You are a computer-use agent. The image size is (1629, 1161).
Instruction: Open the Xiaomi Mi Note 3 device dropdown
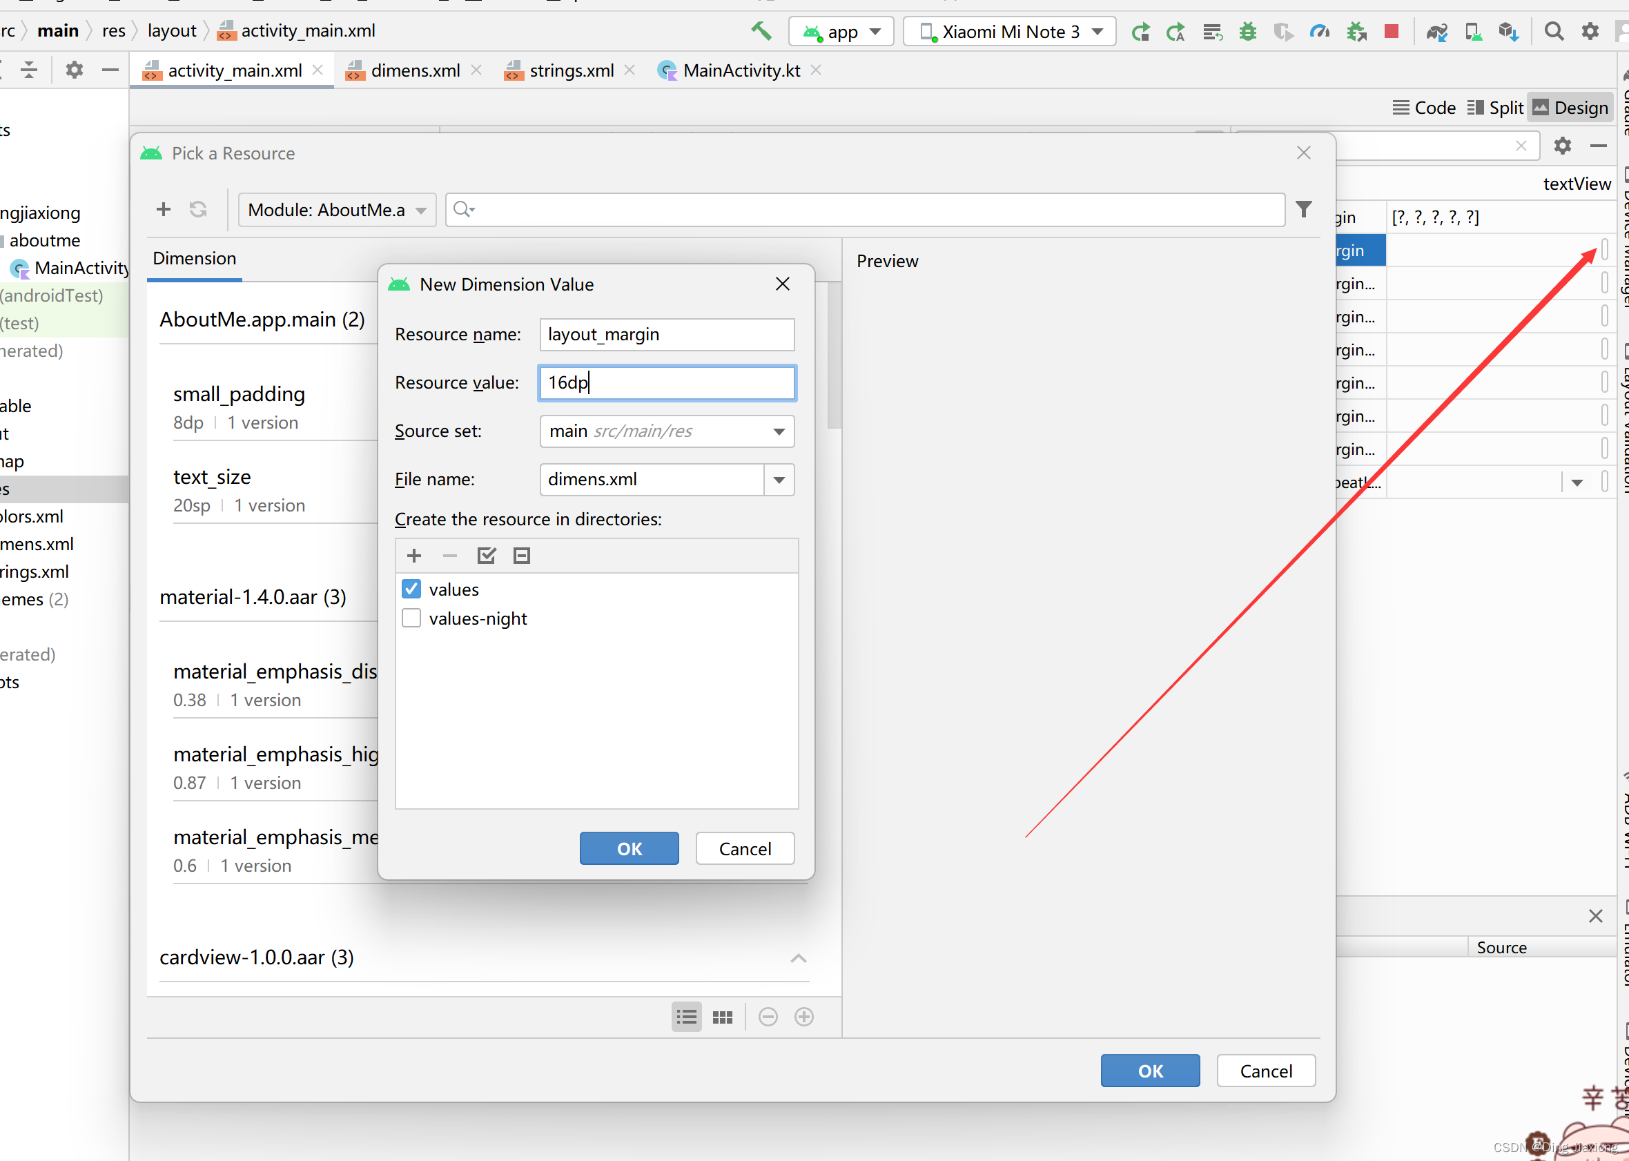[1009, 32]
